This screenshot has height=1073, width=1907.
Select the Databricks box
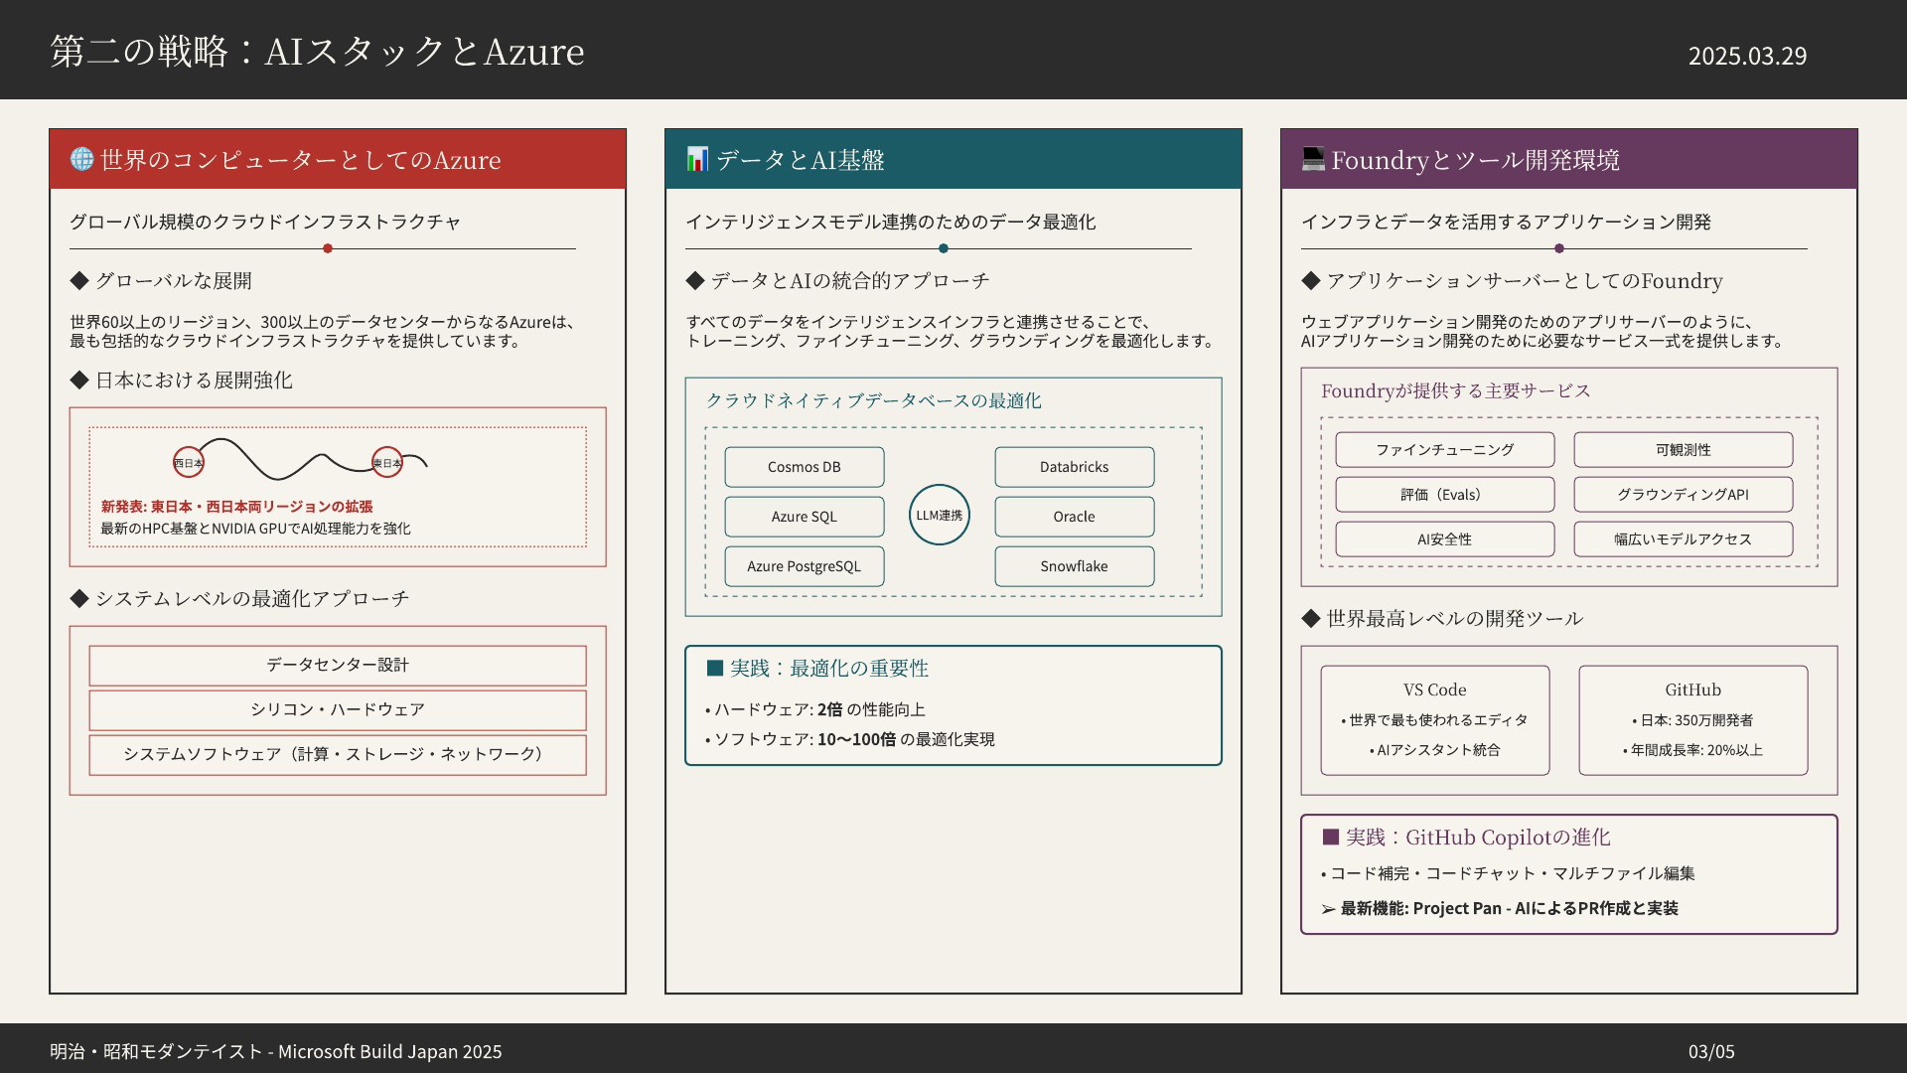pyautogui.click(x=1075, y=467)
